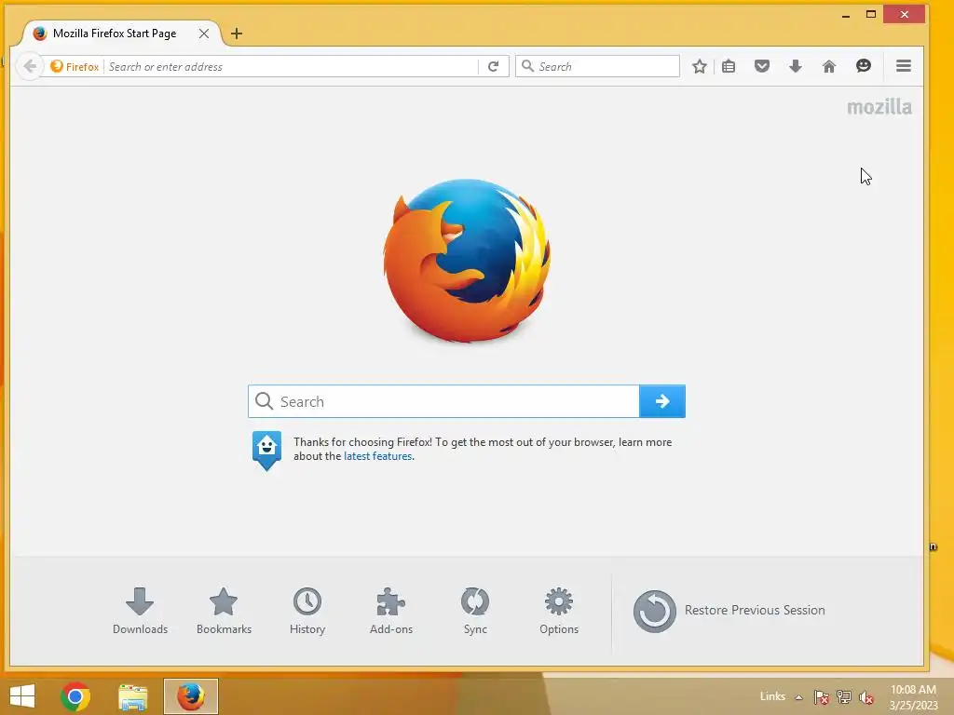954x715 pixels.
Task: Open Downloads from the start page launcher
Action: pyautogui.click(x=140, y=611)
